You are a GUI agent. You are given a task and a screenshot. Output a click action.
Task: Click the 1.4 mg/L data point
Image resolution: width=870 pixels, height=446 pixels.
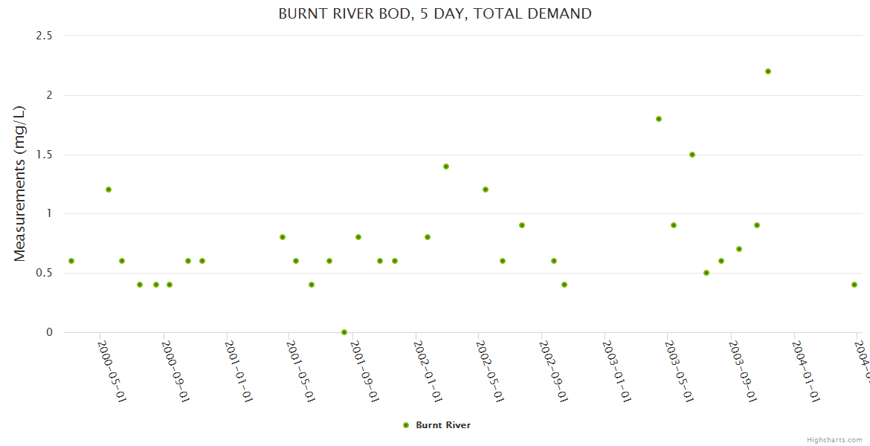446,167
